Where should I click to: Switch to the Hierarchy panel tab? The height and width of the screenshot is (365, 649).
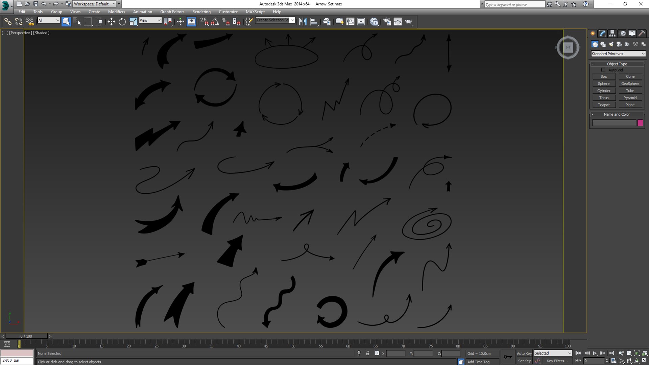click(612, 33)
